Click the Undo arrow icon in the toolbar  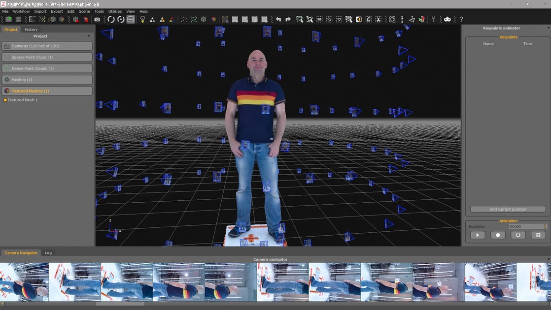click(x=279, y=19)
